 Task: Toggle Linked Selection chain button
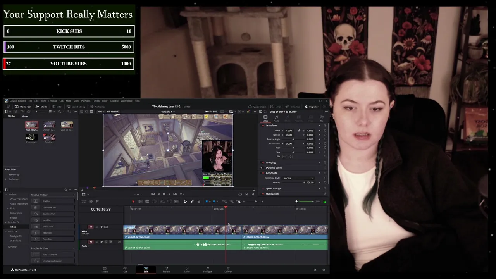click(x=192, y=201)
